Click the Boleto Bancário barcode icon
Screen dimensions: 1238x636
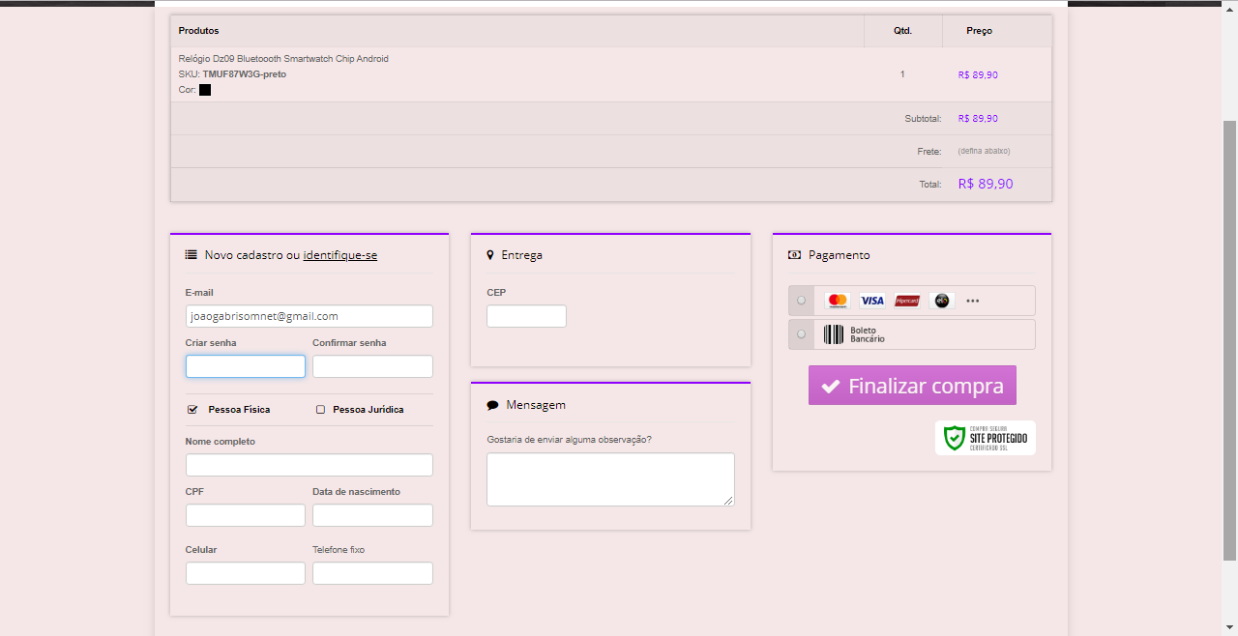coord(833,334)
